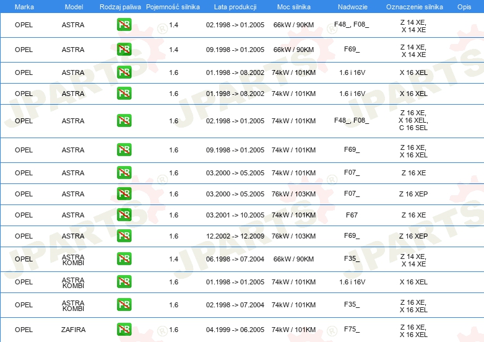This screenshot has width=484, height=342.
Task: Select F35_ in the 1.6 ASTRA KOMBI row
Action: click(x=352, y=304)
